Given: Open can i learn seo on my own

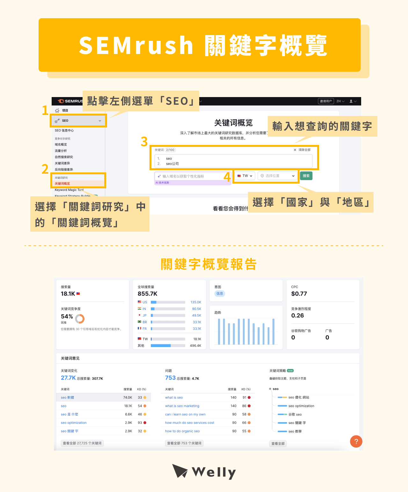Looking at the screenshot, I should click(x=185, y=414).
